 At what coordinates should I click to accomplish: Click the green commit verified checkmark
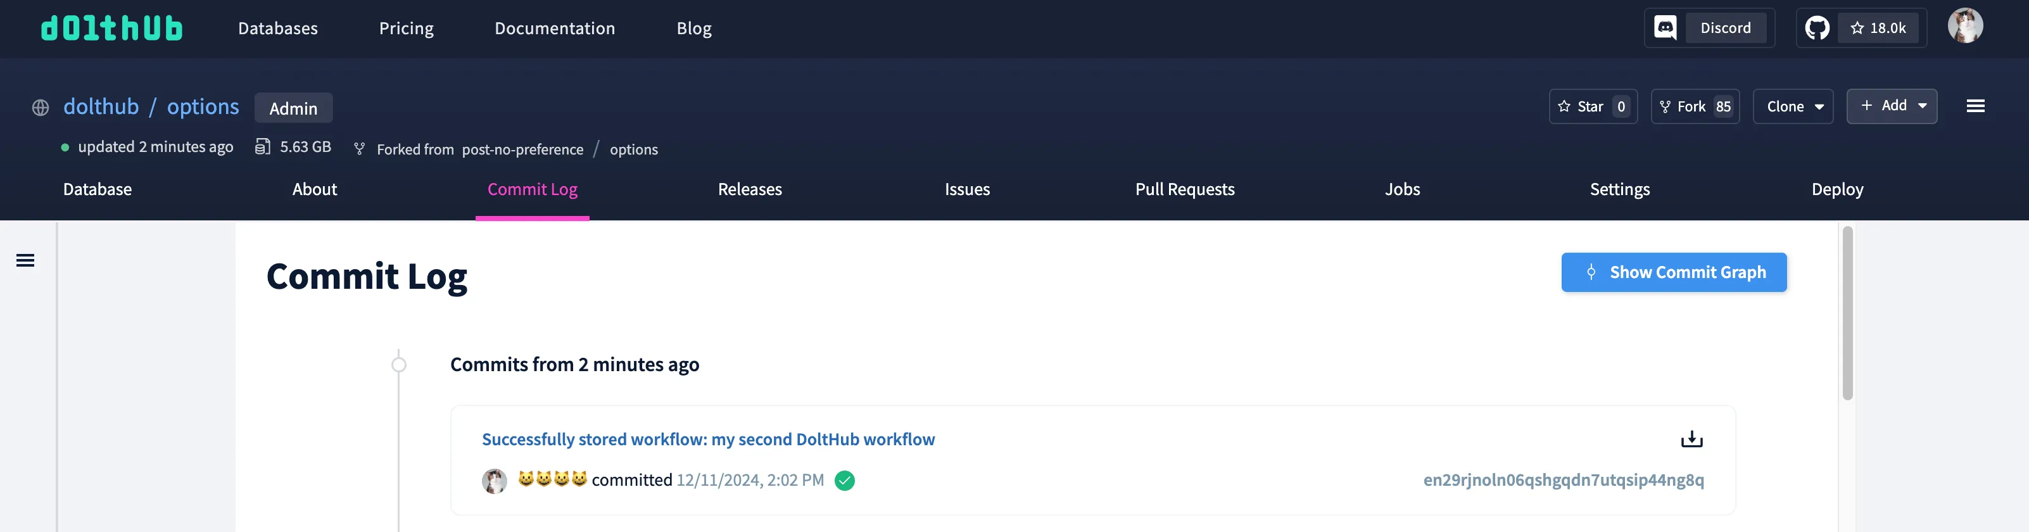[844, 480]
